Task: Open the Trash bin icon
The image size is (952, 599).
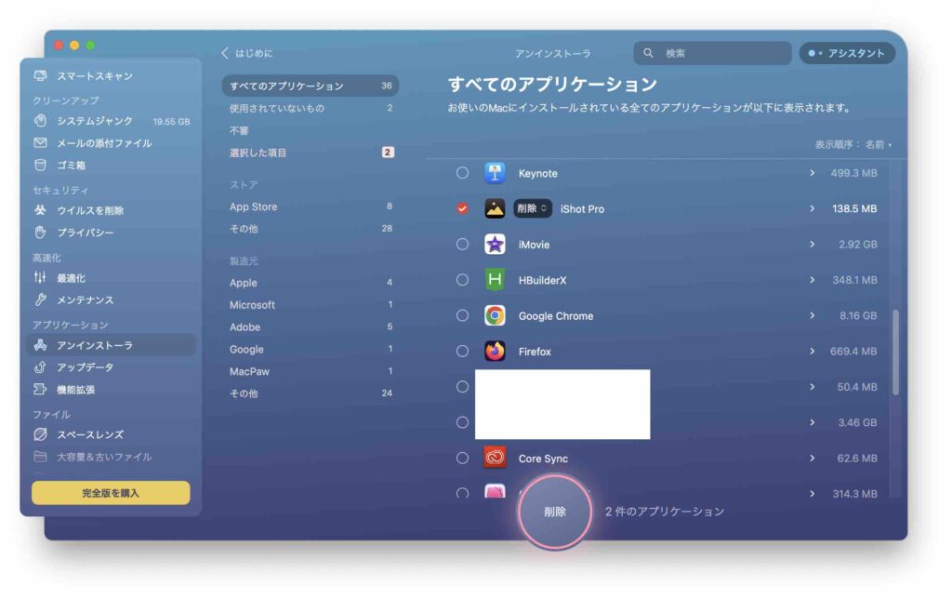Action: click(40, 166)
